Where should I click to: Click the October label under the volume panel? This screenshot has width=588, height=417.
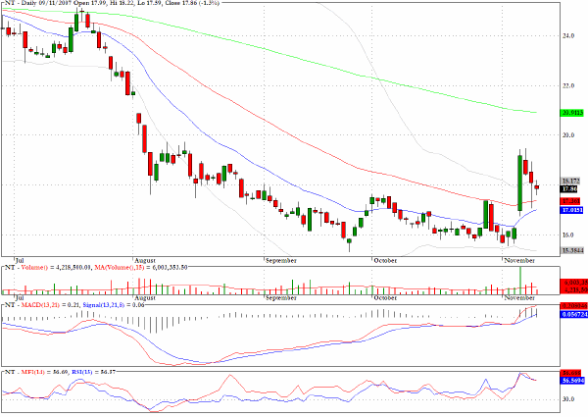pos(385,297)
